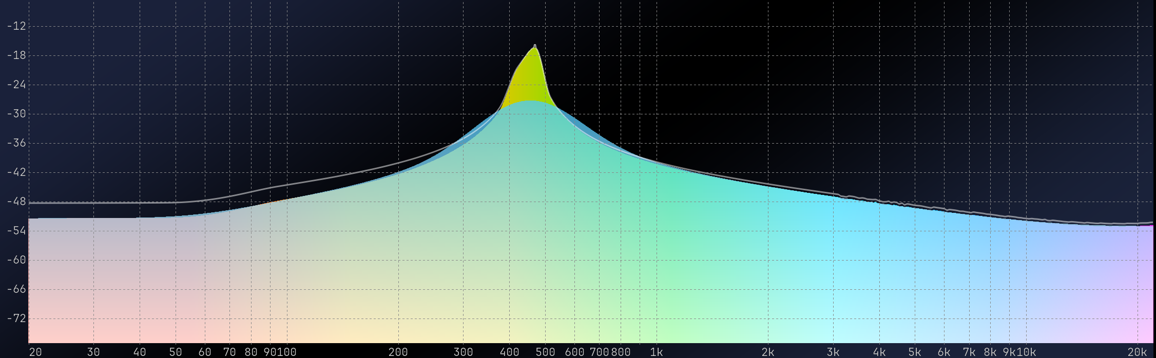The image size is (1156, 358).
Task: Click the 1k frequency label
Action: point(657,352)
